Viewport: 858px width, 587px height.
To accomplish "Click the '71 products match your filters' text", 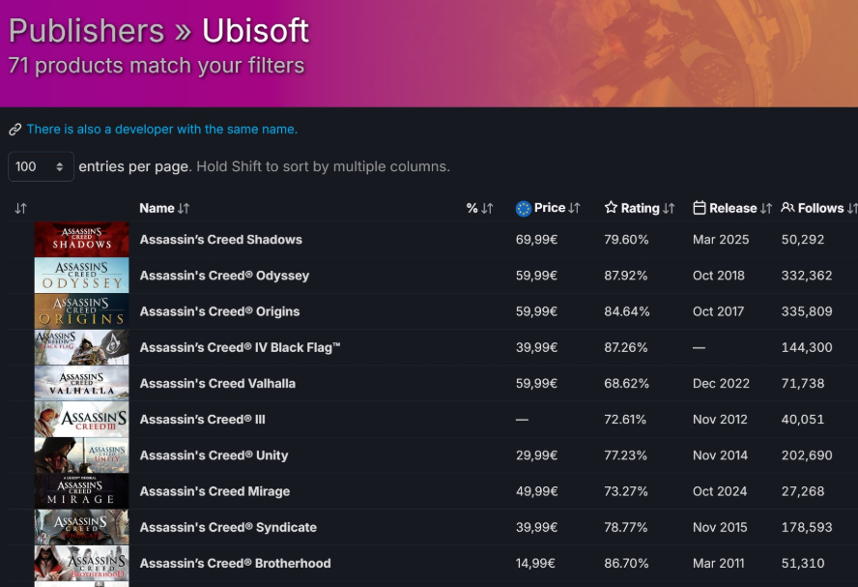I will tap(157, 66).
